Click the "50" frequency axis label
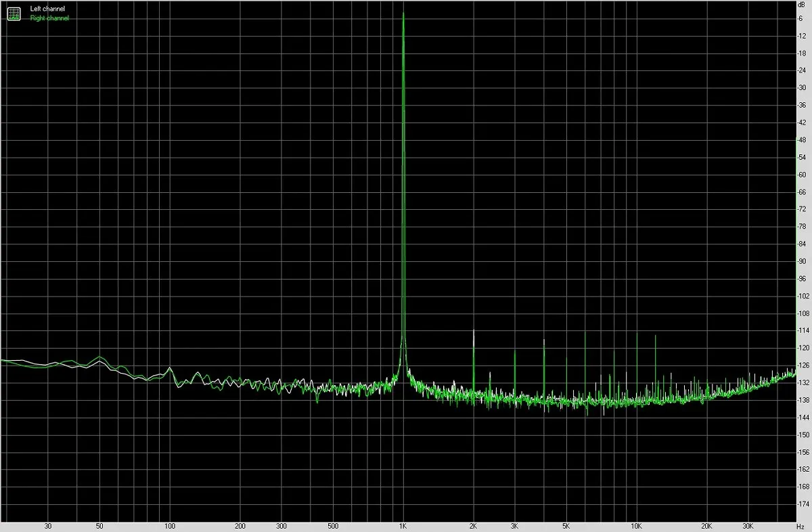812x532 pixels. click(x=99, y=525)
